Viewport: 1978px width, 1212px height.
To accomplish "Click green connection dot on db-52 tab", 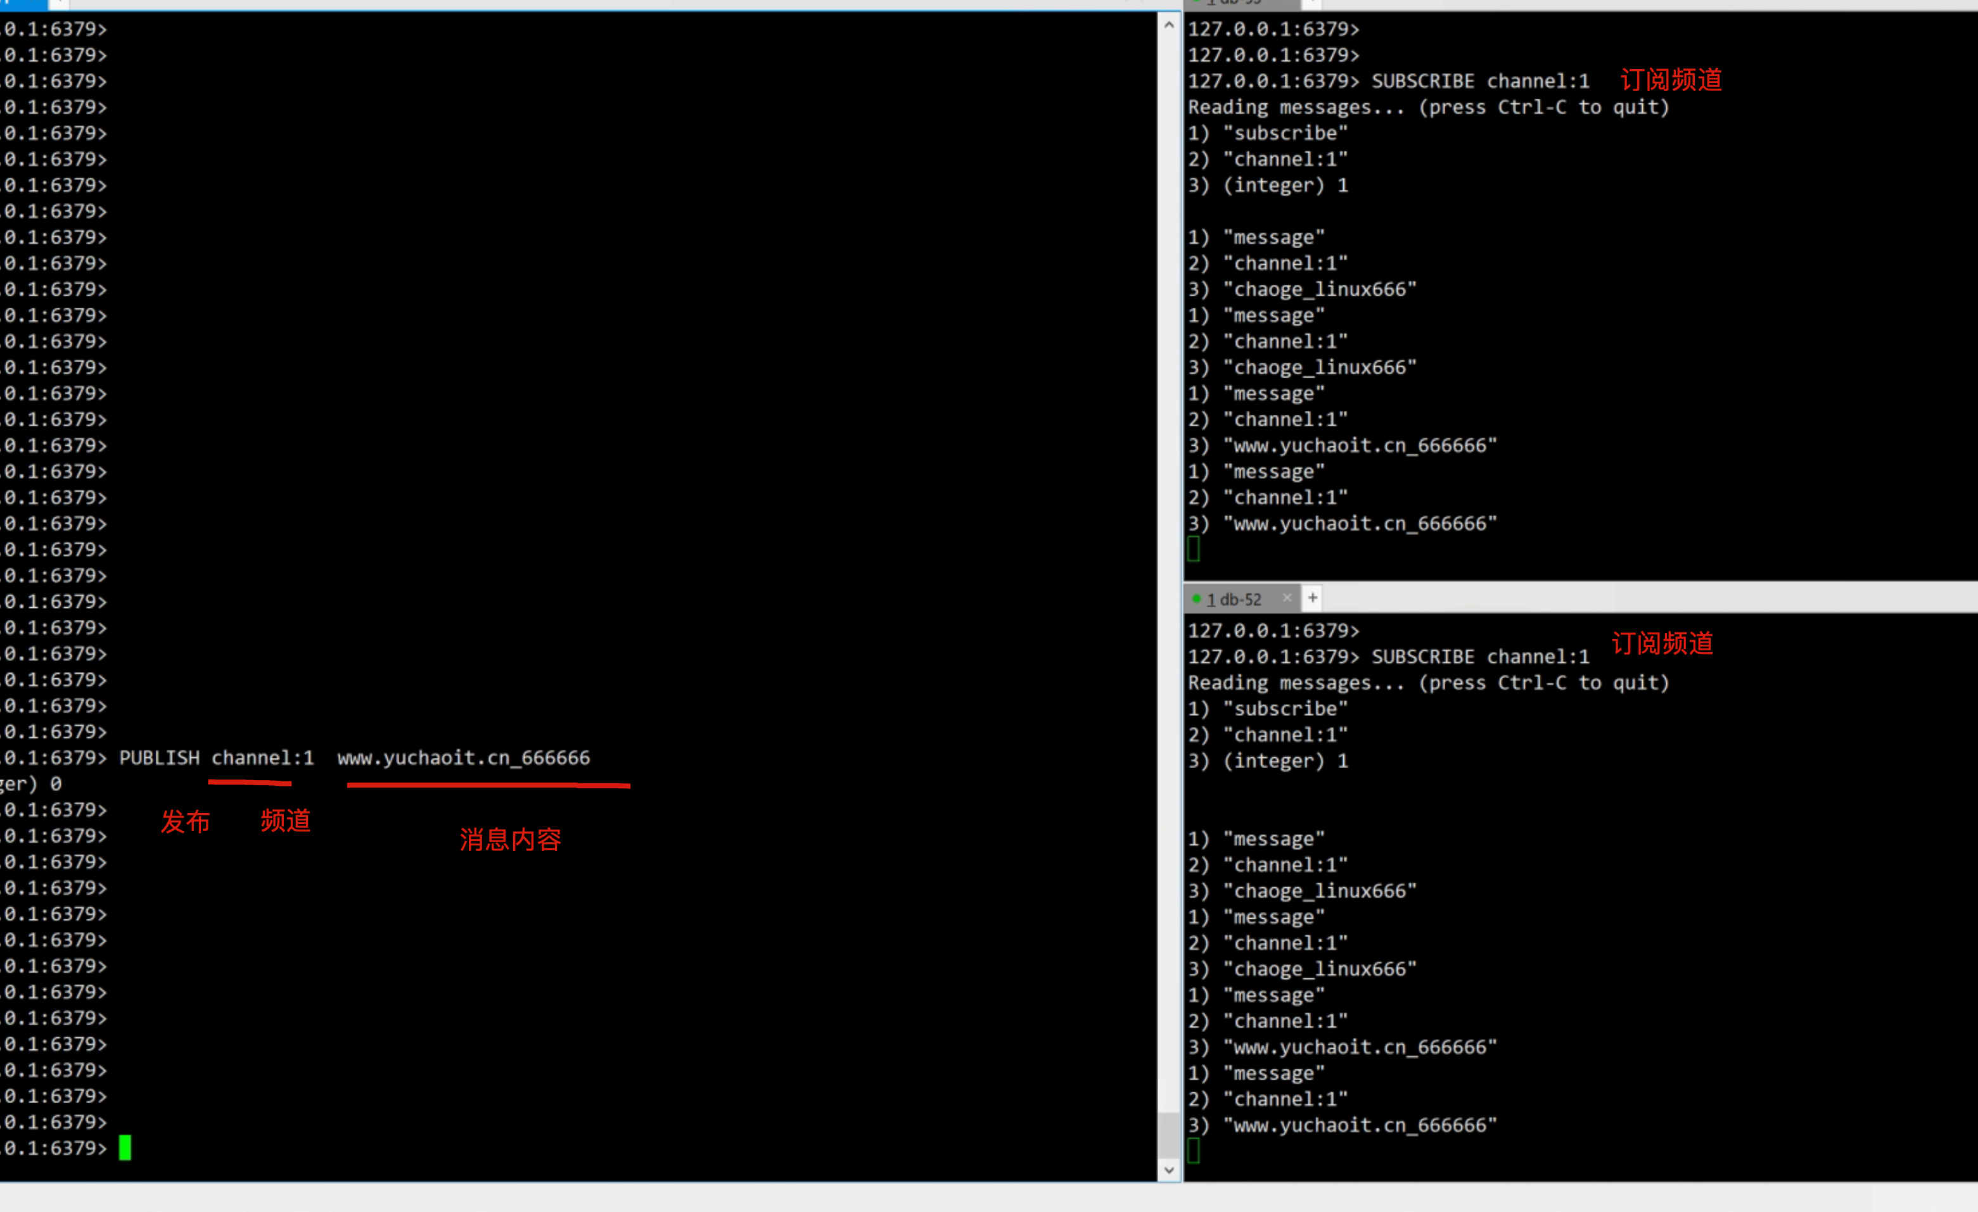I will click(x=1196, y=598).
